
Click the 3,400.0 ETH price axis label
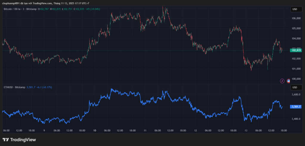[x=296, y=119]
